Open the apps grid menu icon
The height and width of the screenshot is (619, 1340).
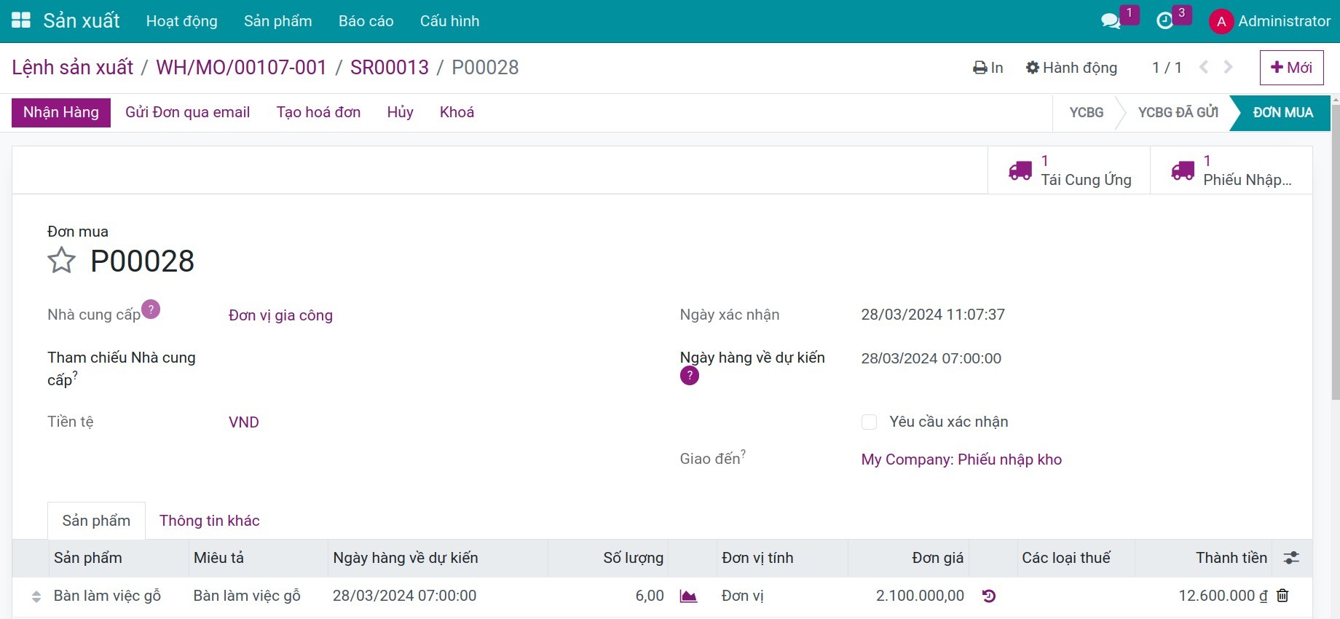click(x=21, y=20)
